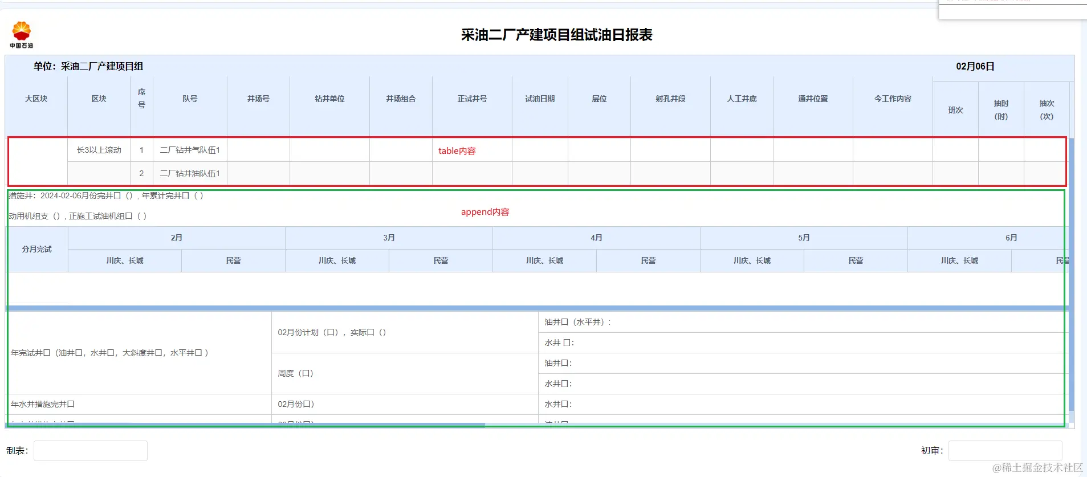Click the 分月完试 header cell
Screen dimensions: 1087x477
pos(36,249)
